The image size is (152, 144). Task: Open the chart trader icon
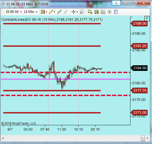[x=90, y=12]
